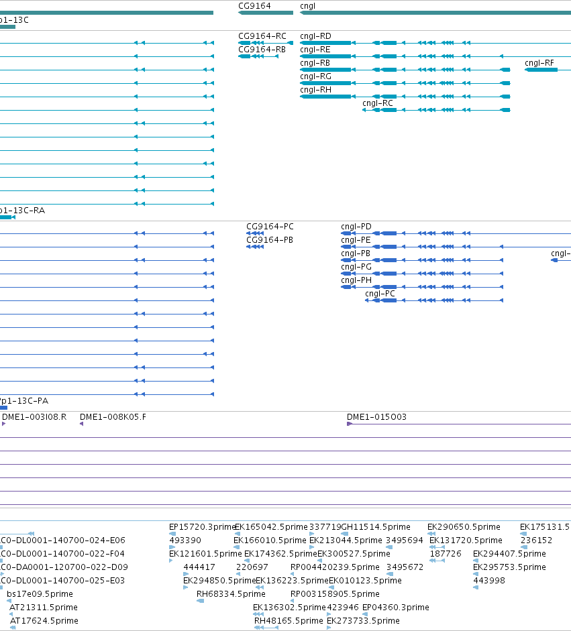The height and width of the screenshot is (631, 571).
Task: Click the cngl-RF transcript label
Action: (539, 63)
